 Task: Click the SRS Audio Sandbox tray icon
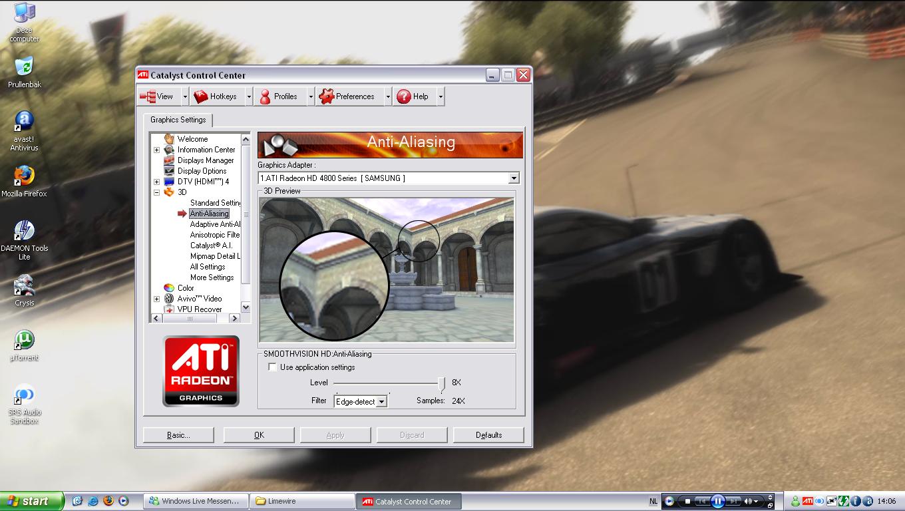tap(819, 501)
